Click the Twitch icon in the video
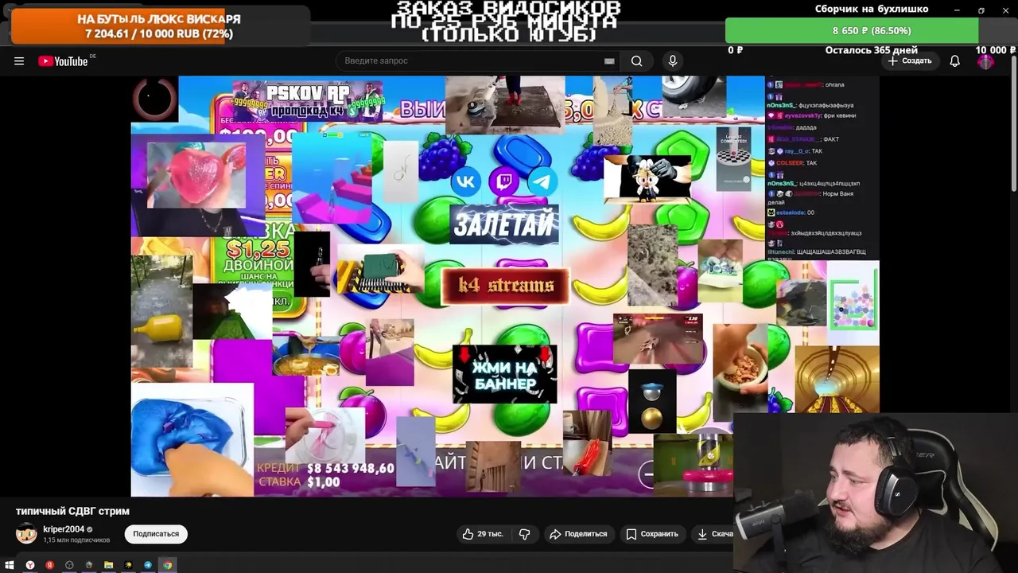 (x=503, y=182)
